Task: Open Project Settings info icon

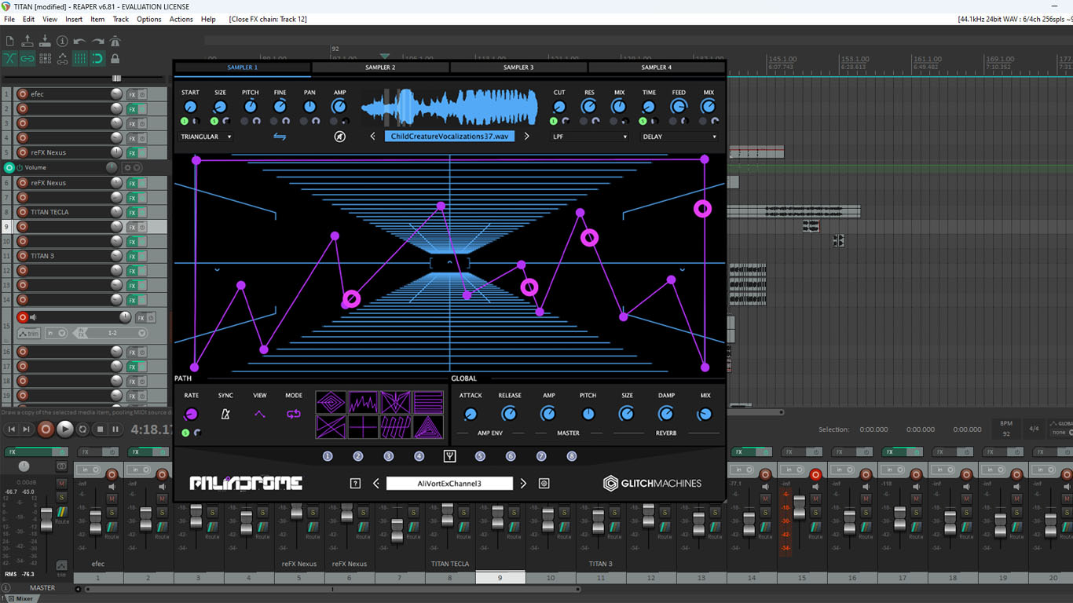Action: point(62,41)
